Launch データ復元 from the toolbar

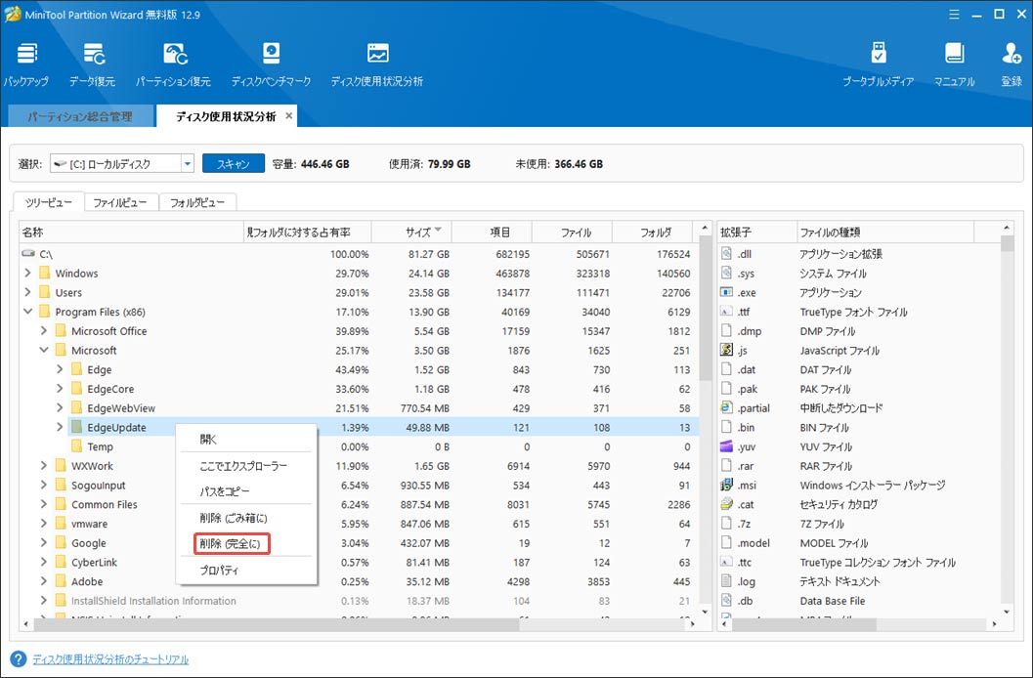coord(92,64)
